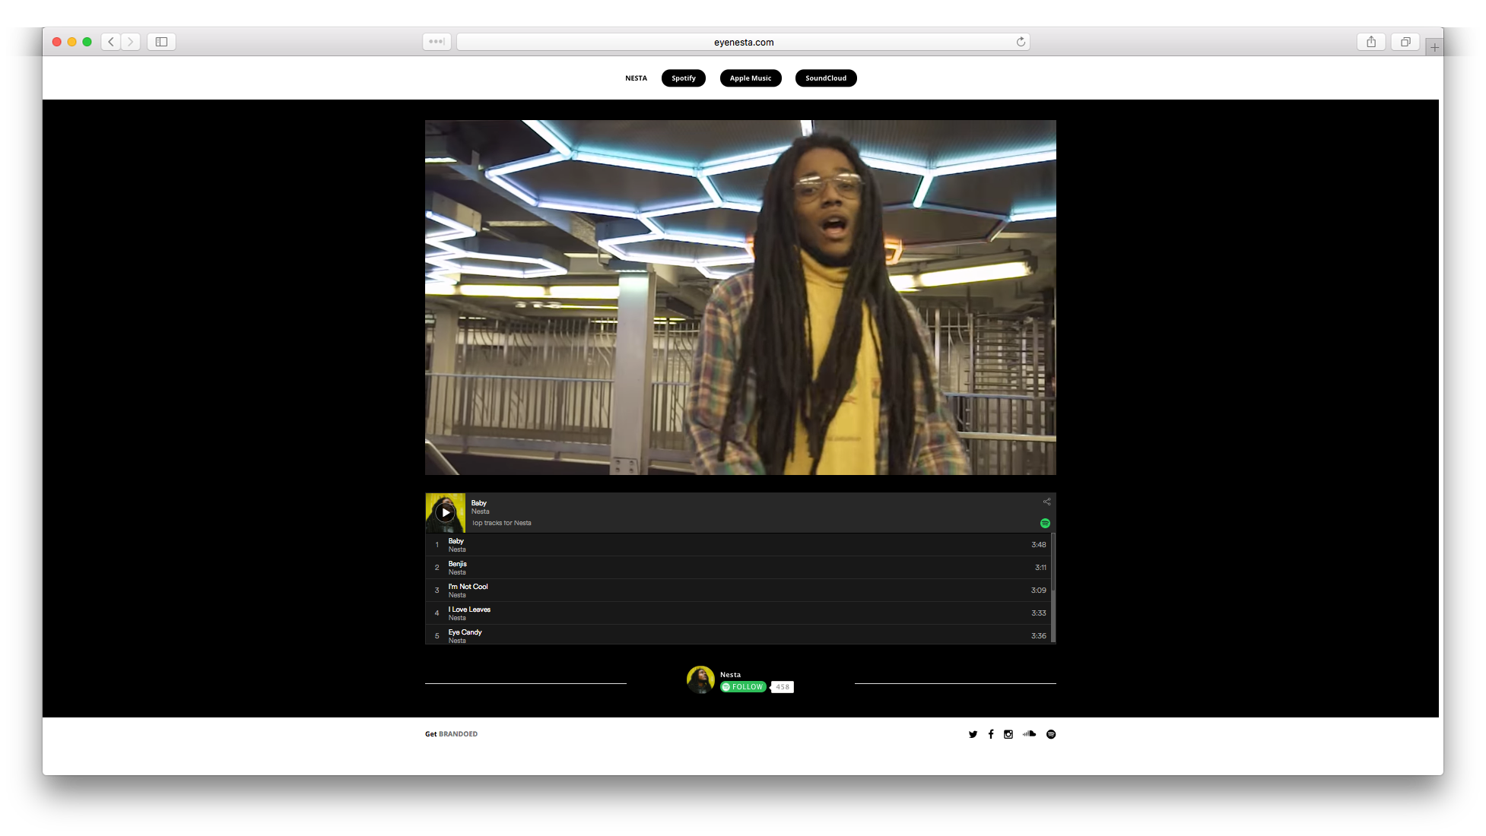Open the Twitter profile in the footer

(x=973, y=734)
